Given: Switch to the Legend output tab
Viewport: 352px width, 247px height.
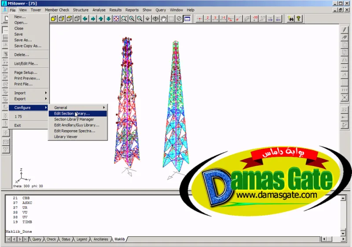Looking at the screenshot, I should [82, 239].
